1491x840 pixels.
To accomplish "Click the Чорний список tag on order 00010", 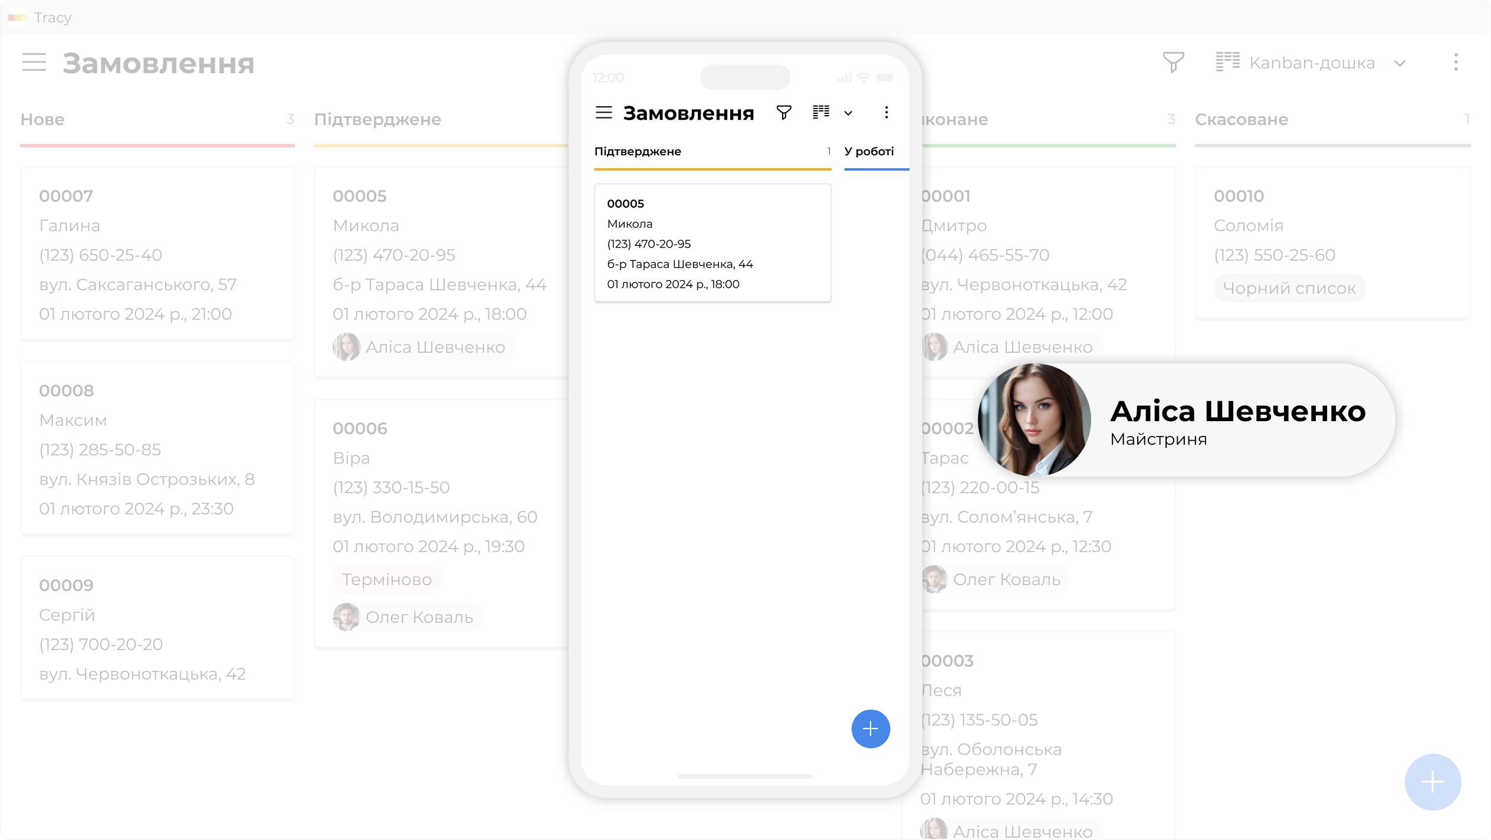I will tap(1289, 288).
